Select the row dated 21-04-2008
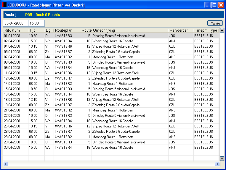This screenshot has height=170, width=226. [x=111, y=110]
